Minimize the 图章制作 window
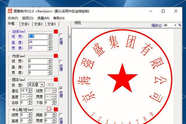 click(x=151, y=11)
